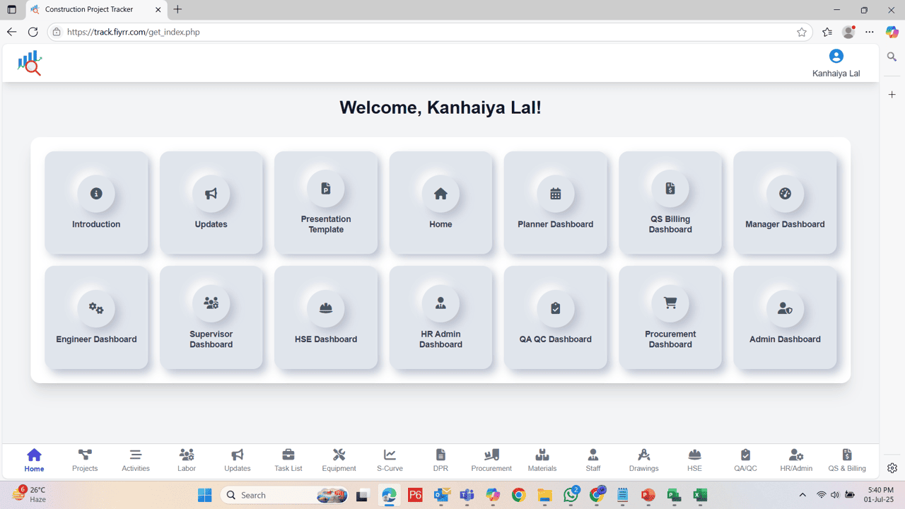Select the DPR icon in bottom navigation
Viewport: 905px width, 509px height.
(x=440, y=460)
